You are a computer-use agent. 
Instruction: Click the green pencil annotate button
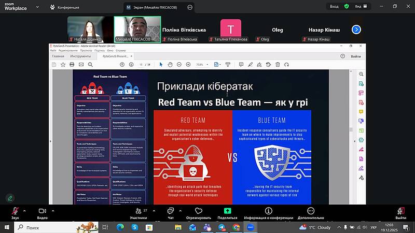pyautogui.click(x=10, y=198)
